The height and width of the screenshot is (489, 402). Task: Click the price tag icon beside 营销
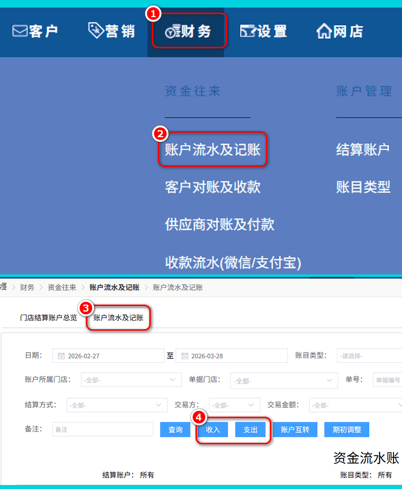[x=95, y=30]
